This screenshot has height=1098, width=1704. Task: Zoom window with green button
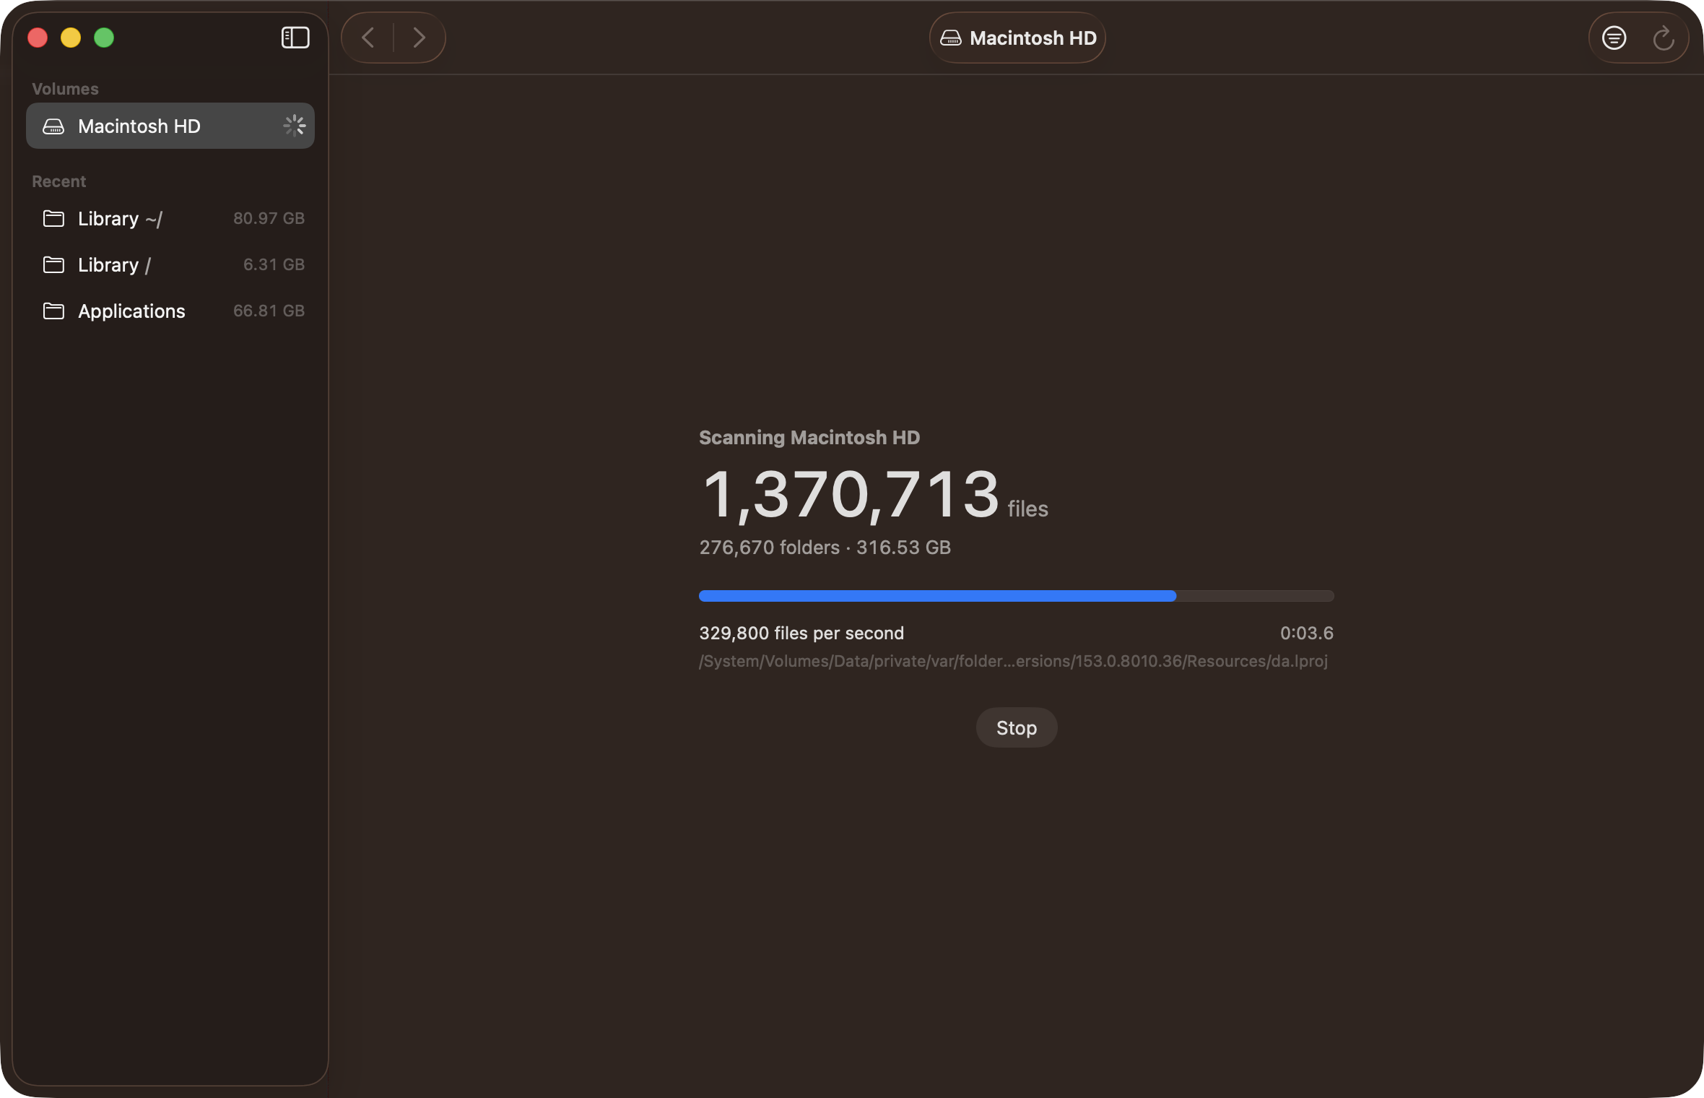pyautogui.click(x=104, y=38)
